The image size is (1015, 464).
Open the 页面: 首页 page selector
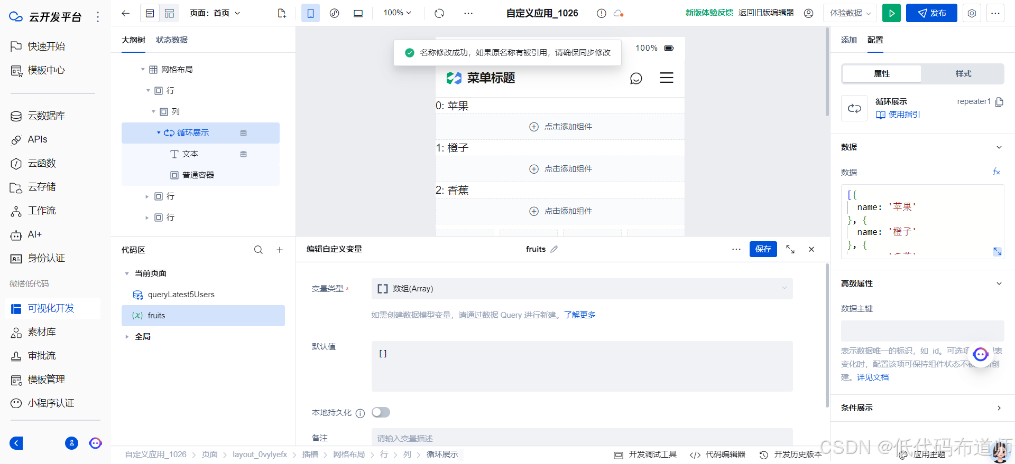click(215, 13)
